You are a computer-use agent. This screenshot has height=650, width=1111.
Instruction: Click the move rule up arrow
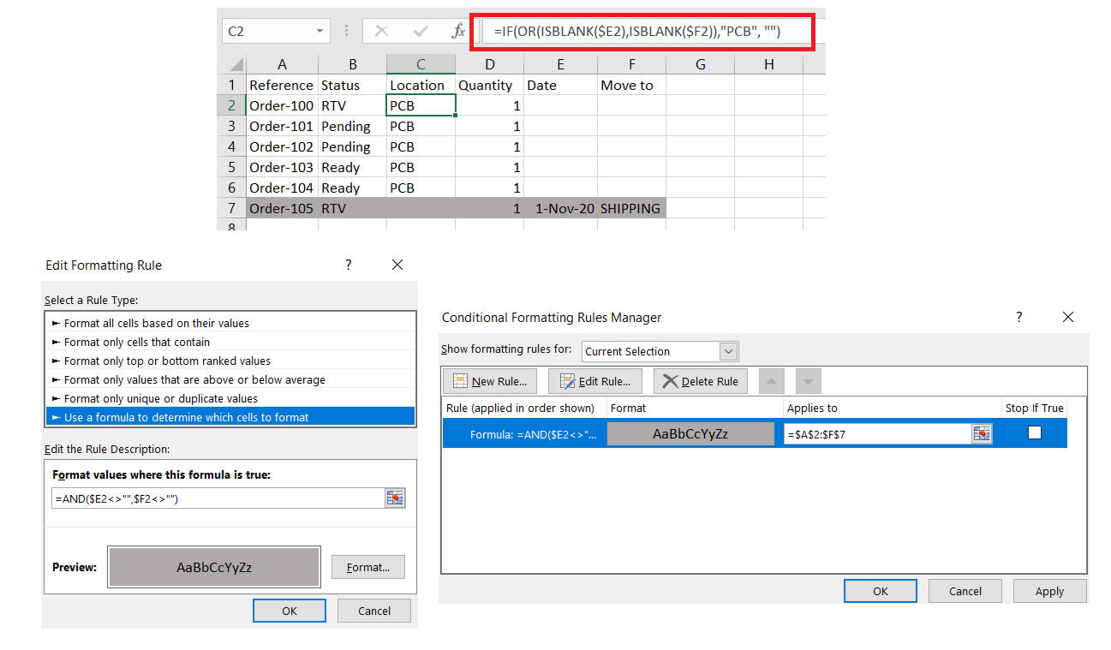[x=771, y=380]
